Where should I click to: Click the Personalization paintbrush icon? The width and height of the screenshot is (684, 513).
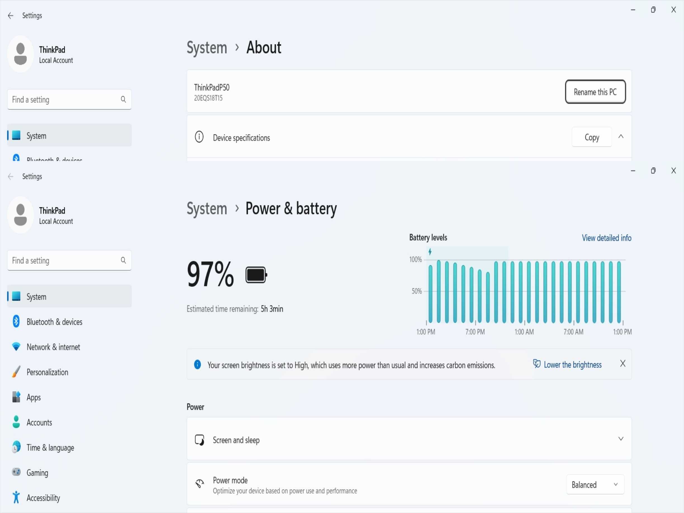16,372
